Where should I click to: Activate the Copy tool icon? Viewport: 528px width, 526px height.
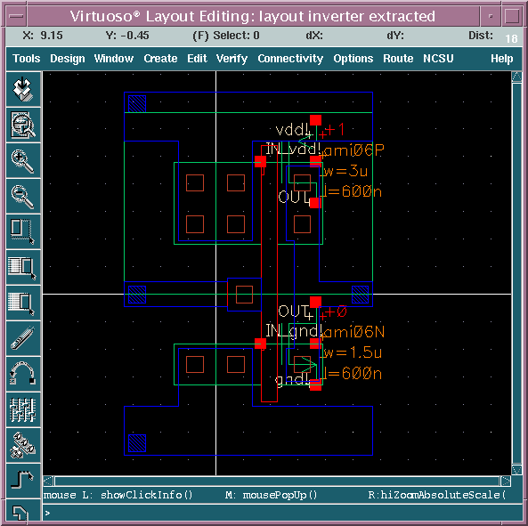[x=23, y=268]
